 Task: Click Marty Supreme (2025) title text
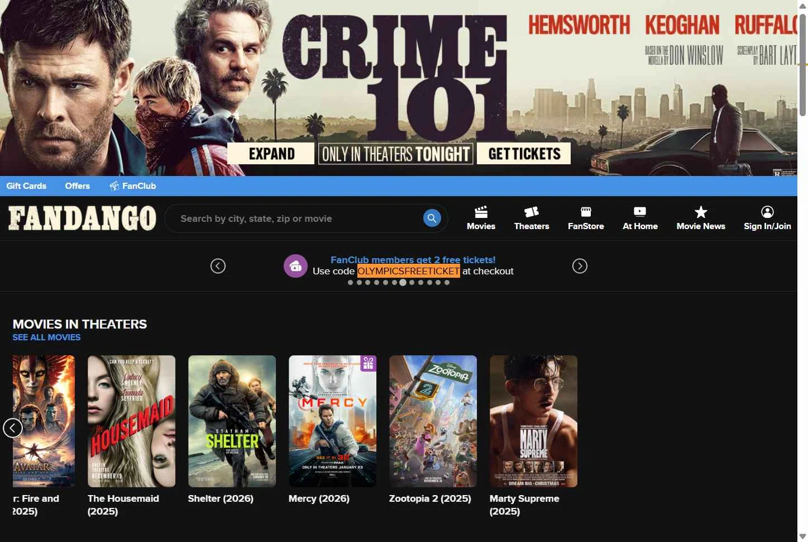(x=524, y=505)
